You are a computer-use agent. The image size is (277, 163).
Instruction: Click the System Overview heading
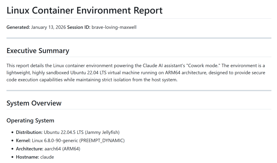tap(34, 103)
